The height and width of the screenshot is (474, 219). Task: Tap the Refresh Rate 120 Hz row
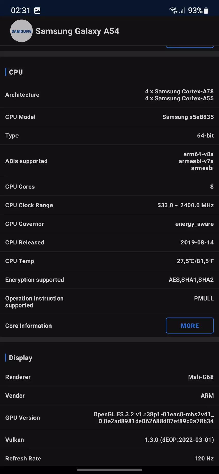tap(109, 458)
